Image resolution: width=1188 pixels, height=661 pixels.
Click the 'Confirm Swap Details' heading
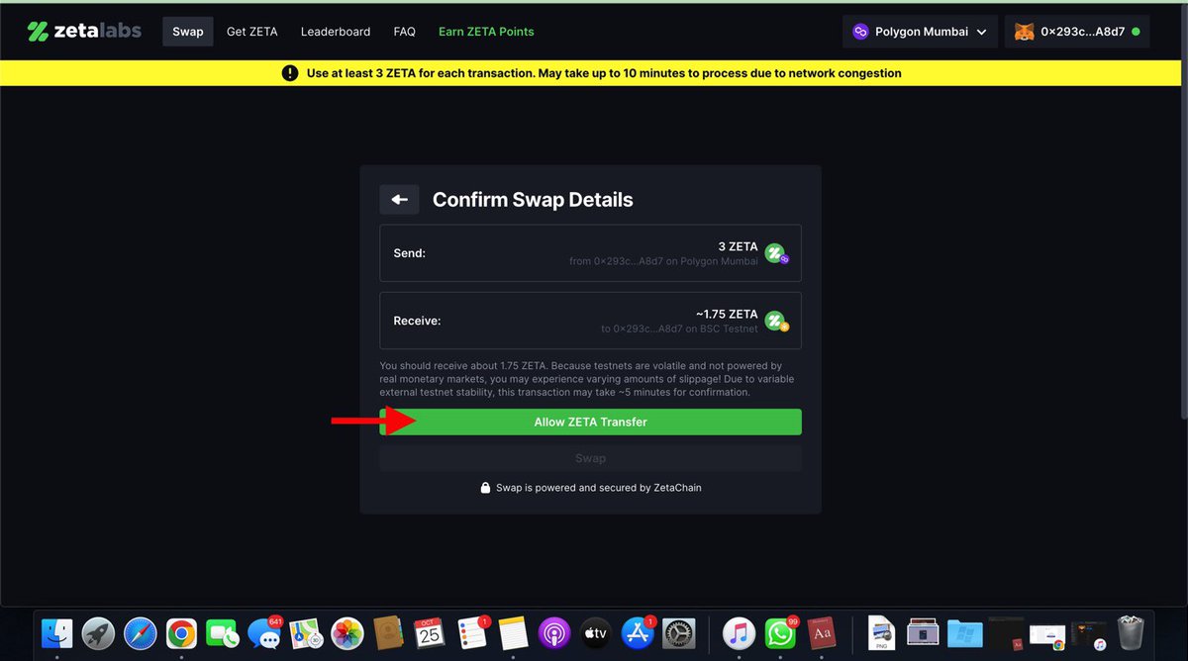tap(533, 200)
